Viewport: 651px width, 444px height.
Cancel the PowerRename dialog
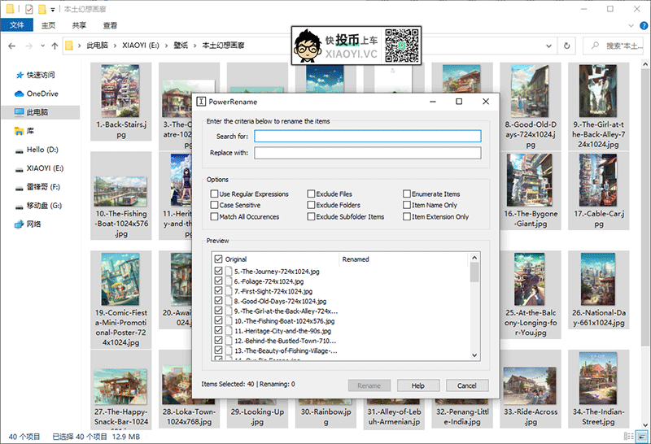tap(467, 385)
